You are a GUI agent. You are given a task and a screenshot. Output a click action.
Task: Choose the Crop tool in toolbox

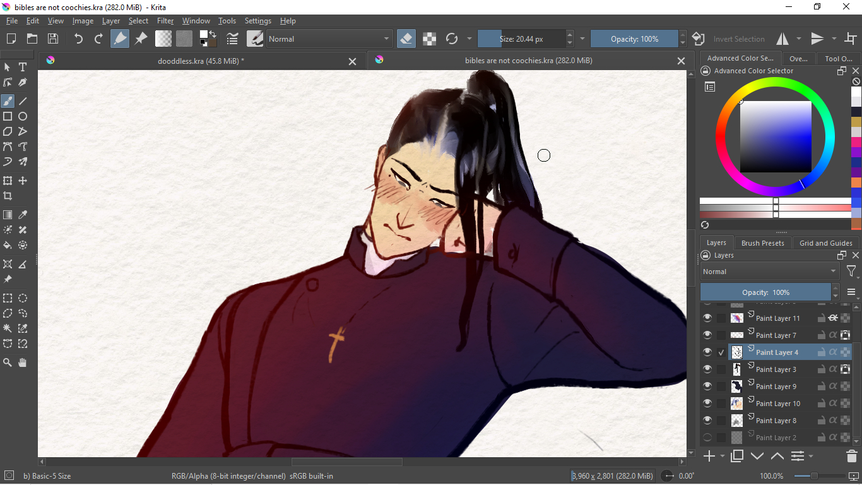(8, 196)
